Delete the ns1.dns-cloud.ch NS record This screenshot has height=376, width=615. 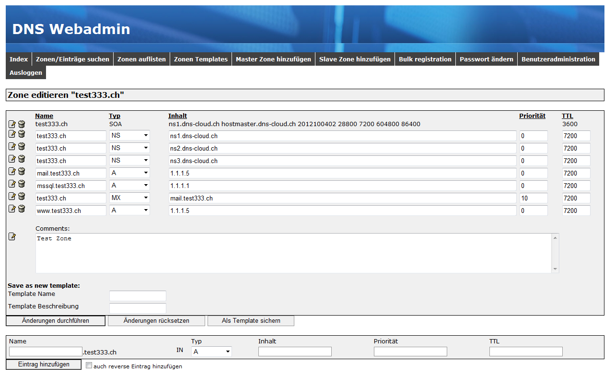click(22, 134)
